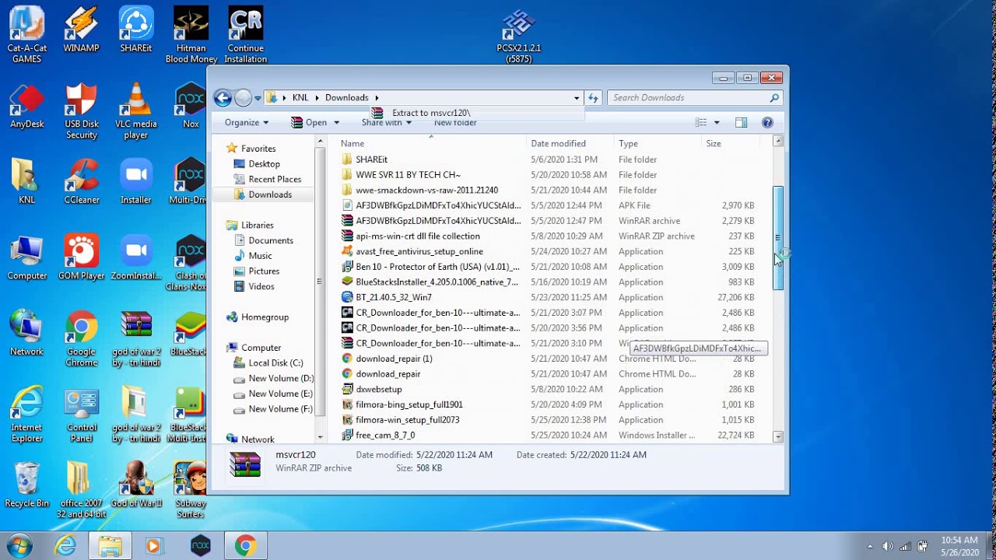The image size is (996, 560).
Task: Open recent pages dropdown arrow
Action: (258, 98)
